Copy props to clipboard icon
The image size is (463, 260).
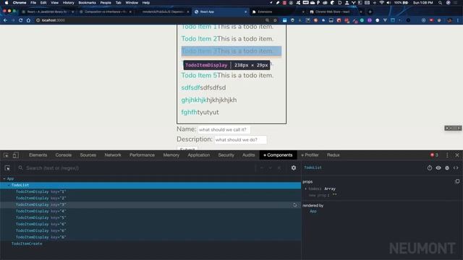(x=457, y=181)
